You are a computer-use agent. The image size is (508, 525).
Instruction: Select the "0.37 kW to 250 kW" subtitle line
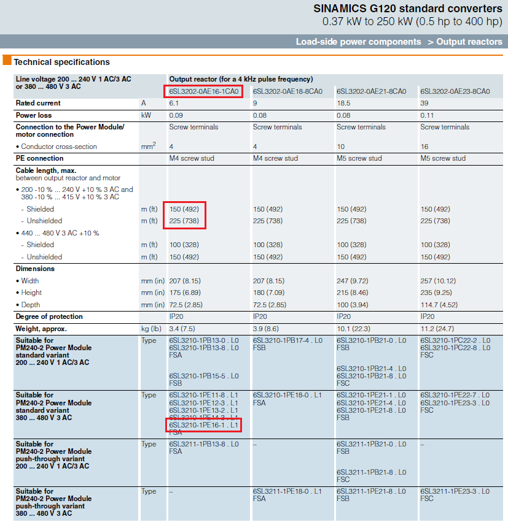pyautogui.click(x=412, y=21)
